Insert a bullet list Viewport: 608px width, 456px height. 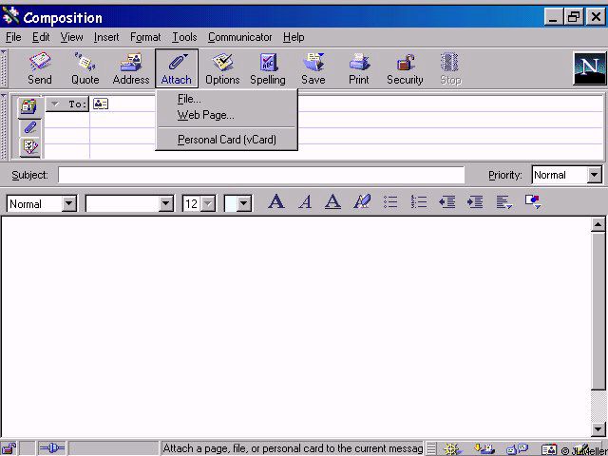390,201
